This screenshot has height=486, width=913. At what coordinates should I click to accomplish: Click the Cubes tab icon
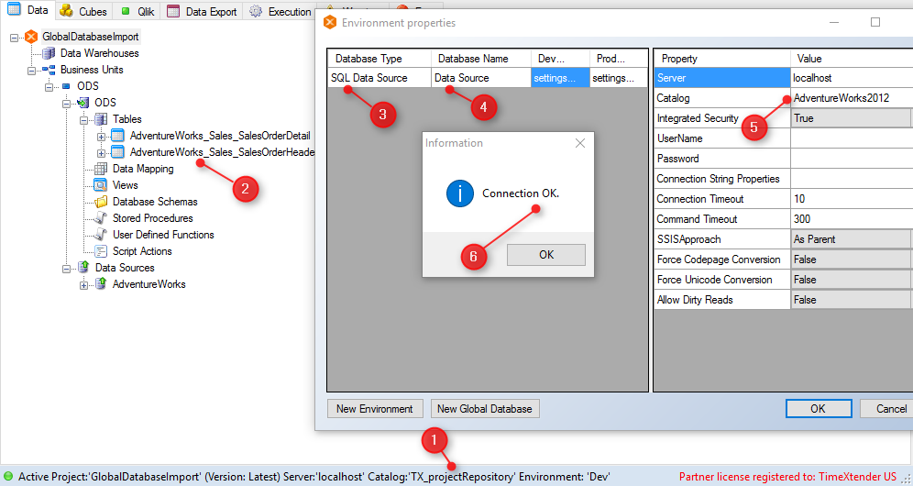click(x=66, y=11)
